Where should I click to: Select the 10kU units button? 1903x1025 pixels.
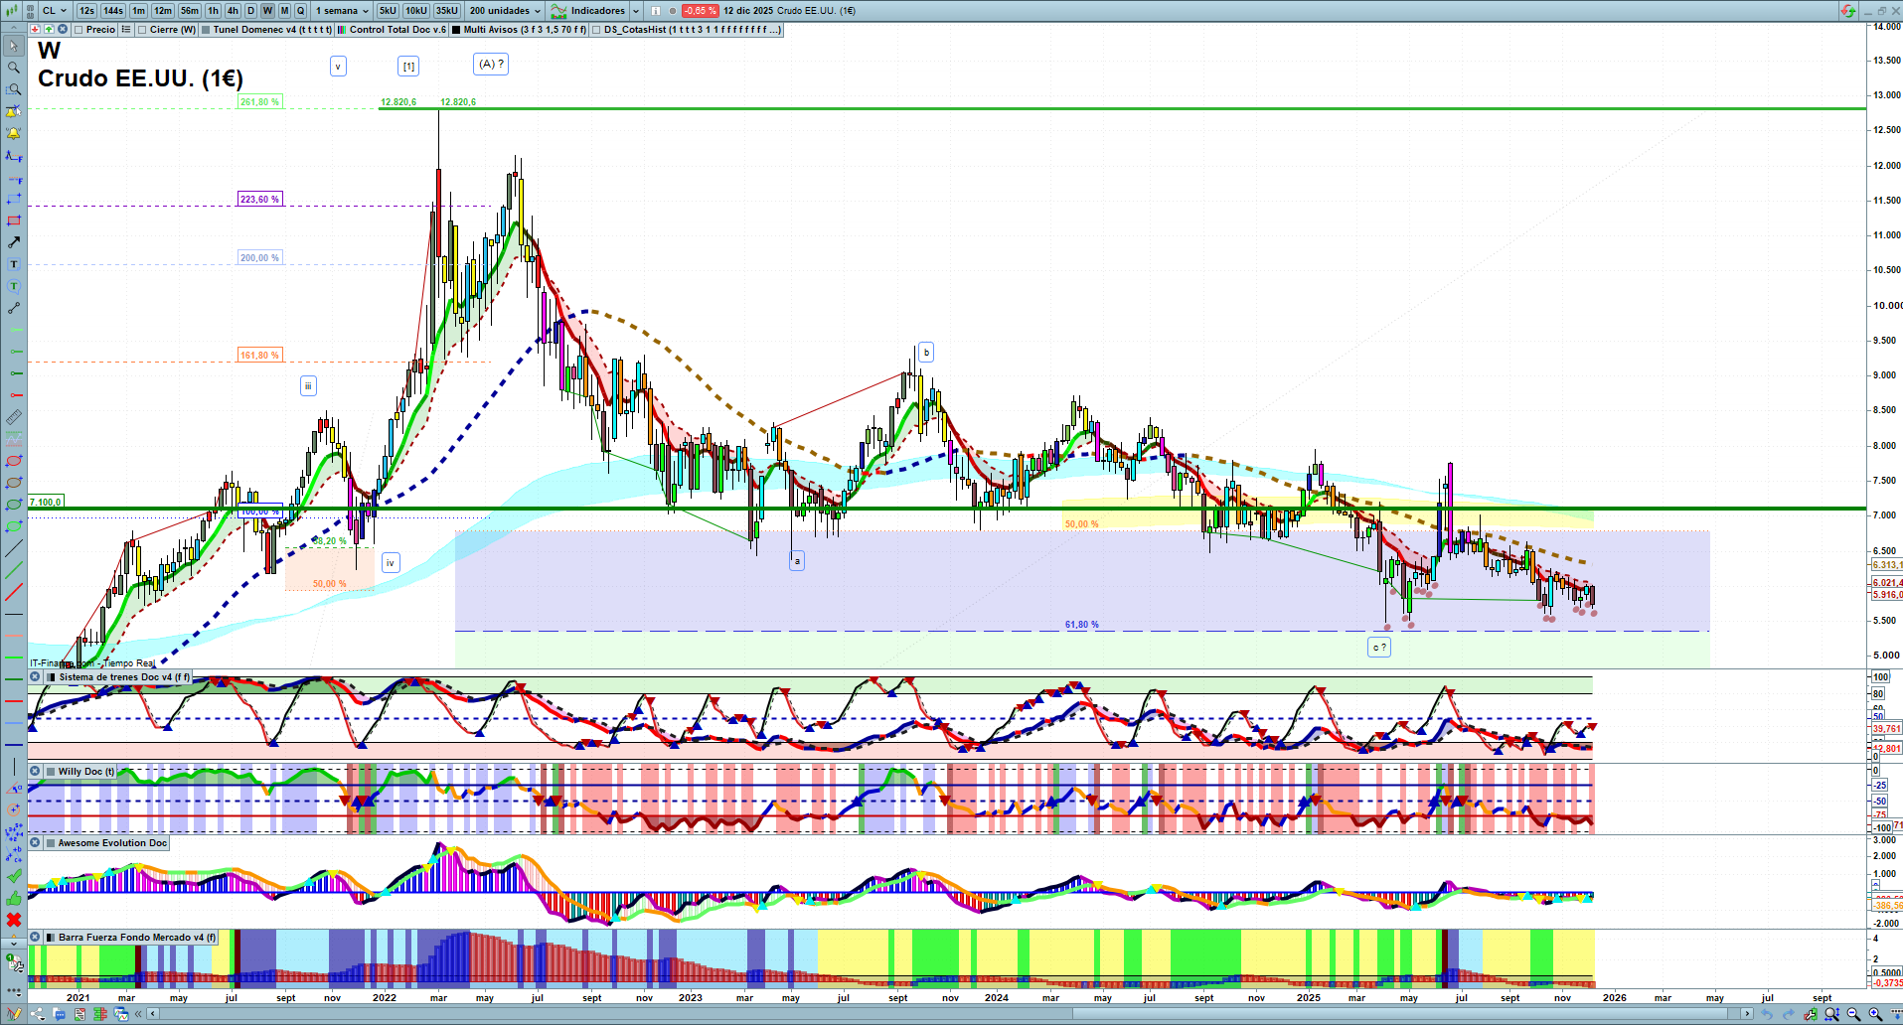[x=416, y=11]
